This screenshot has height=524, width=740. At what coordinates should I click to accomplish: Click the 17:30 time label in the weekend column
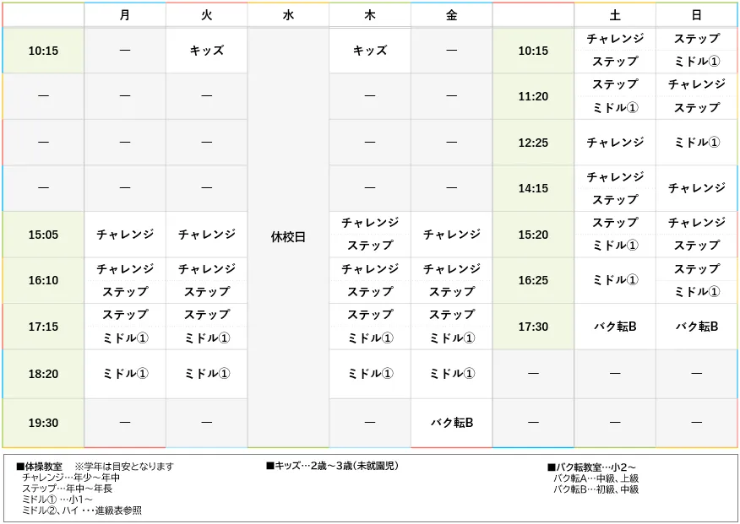pyautogui.click(x=533, y=327)
